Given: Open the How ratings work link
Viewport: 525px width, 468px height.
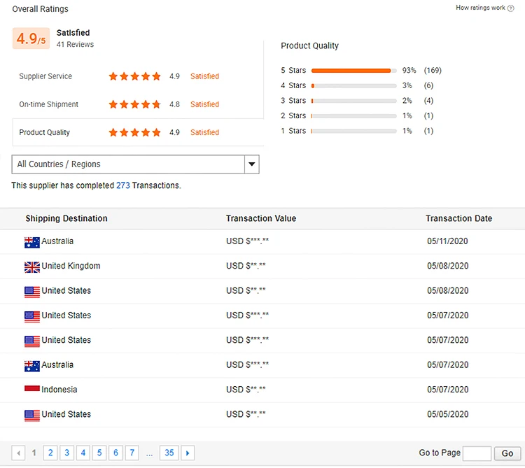Looking at the screenshot, I should click(x=480, y=8).
